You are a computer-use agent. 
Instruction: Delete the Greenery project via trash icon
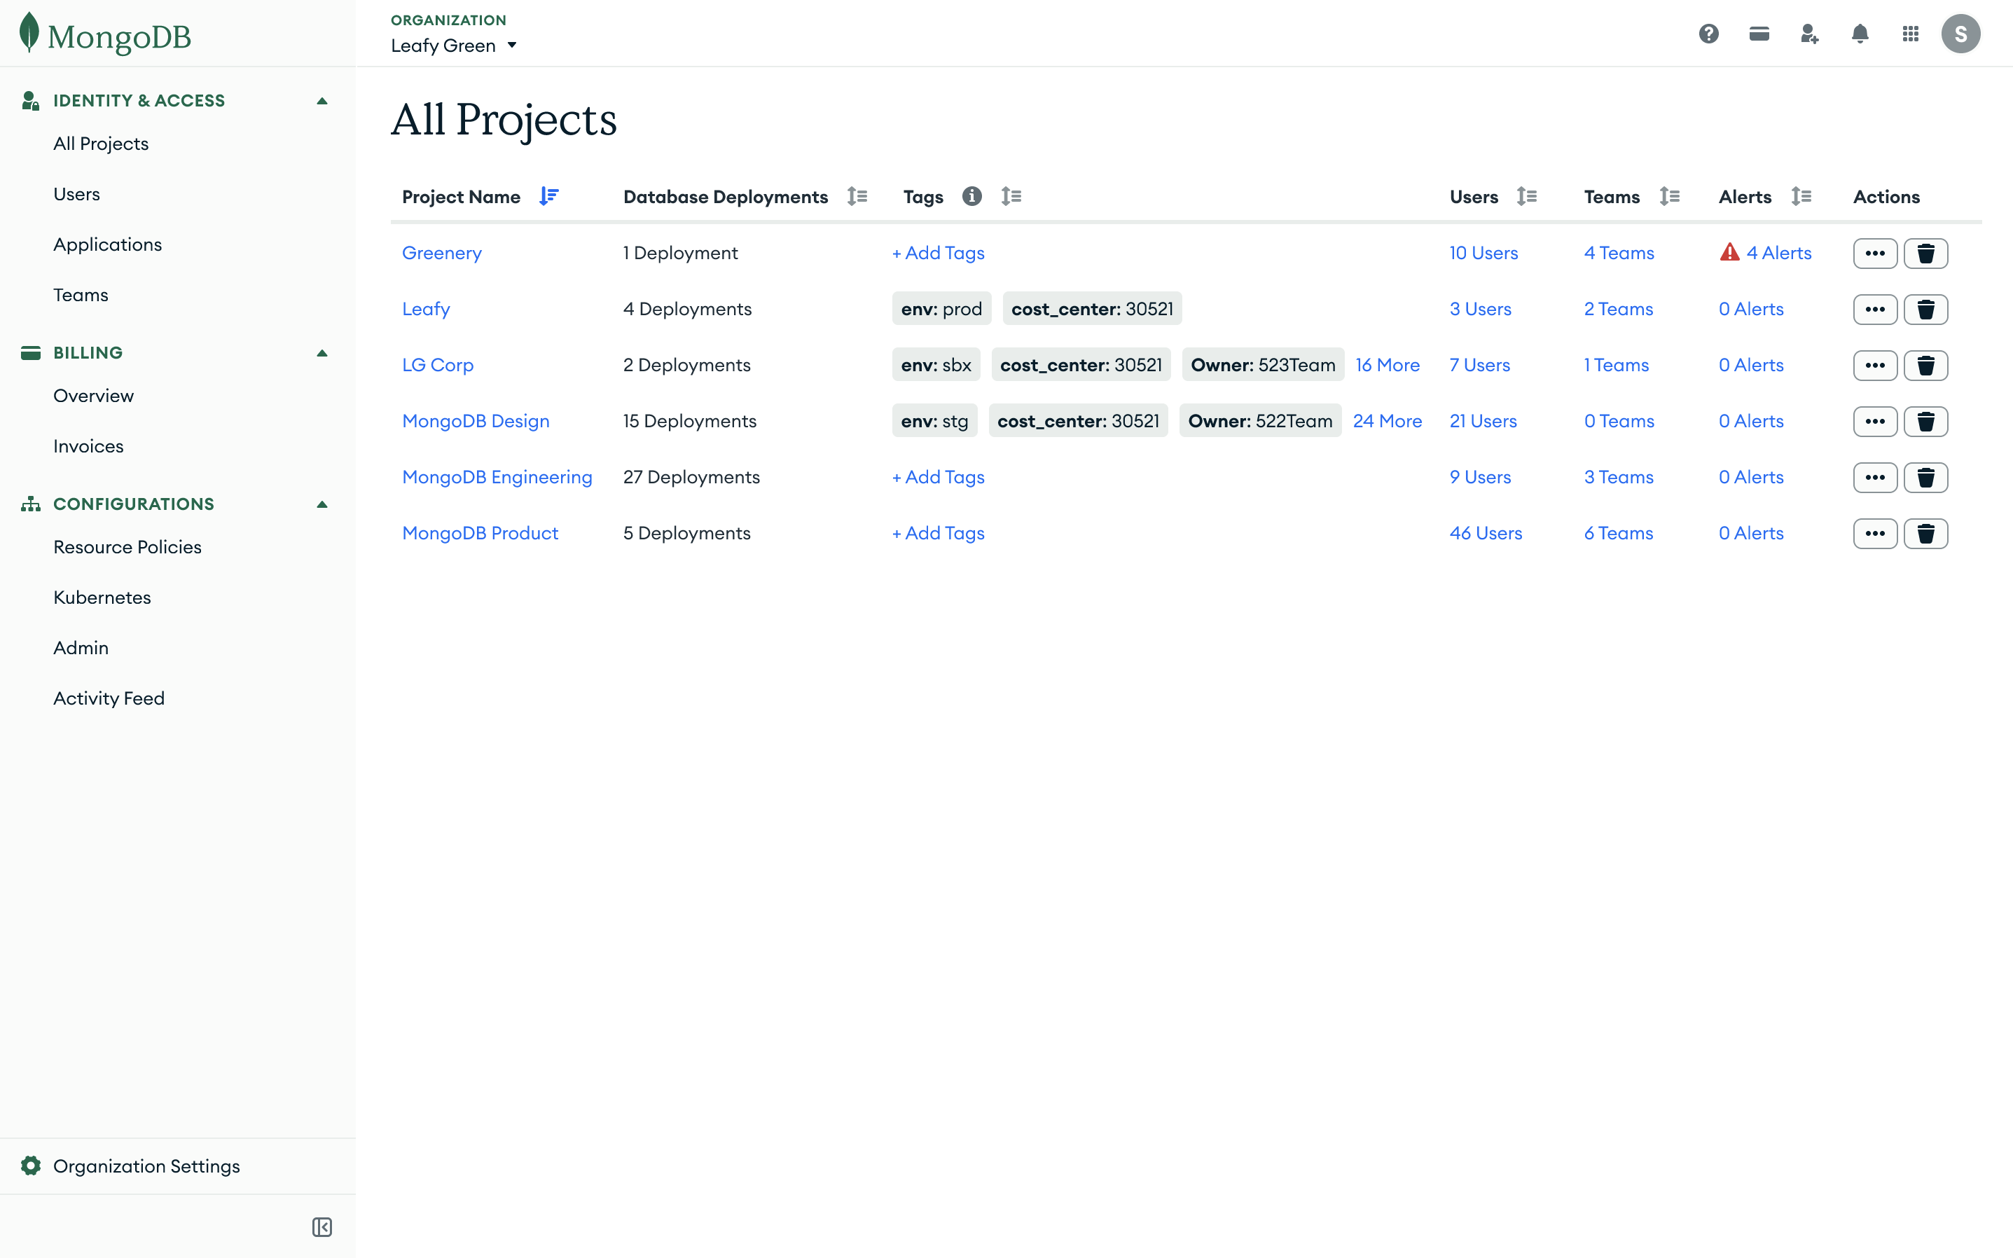(x=1928, y=253)
